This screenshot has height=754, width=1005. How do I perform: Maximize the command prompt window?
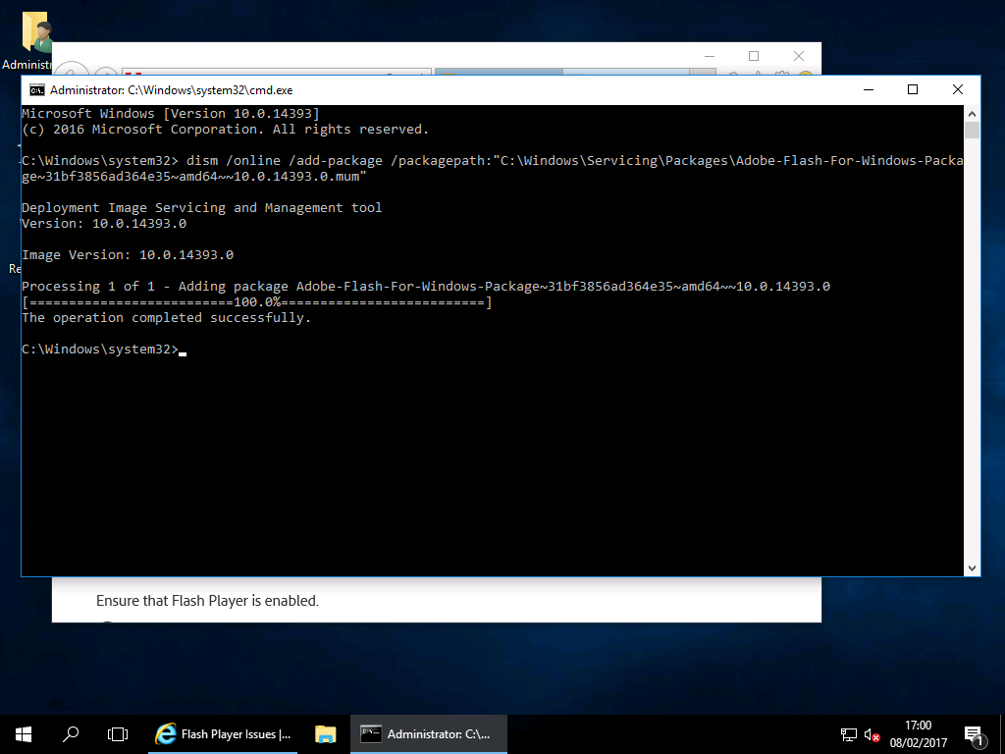pos(913,89)
